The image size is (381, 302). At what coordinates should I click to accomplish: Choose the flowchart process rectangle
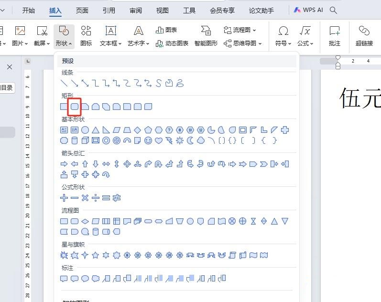point(64,221)
